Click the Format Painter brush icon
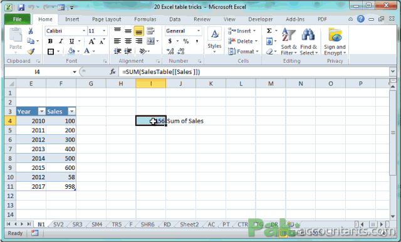 tap(31, 51)
